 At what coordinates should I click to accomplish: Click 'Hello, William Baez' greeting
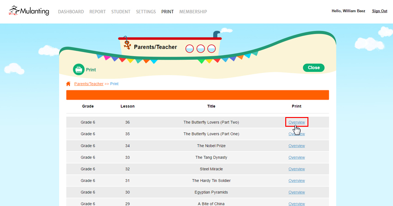pyautogui.click(x=349, y=11)
